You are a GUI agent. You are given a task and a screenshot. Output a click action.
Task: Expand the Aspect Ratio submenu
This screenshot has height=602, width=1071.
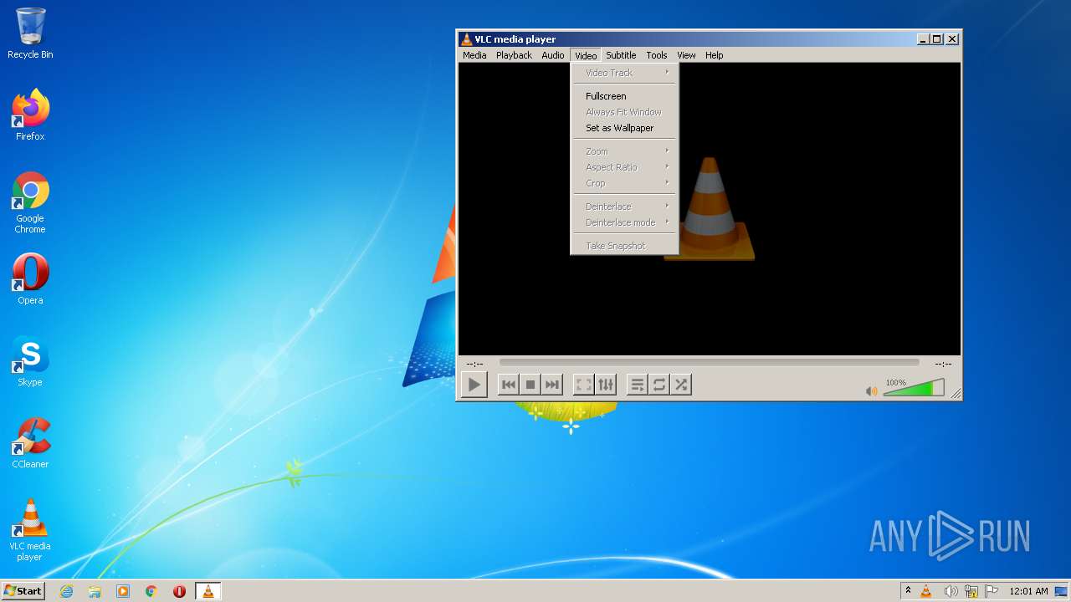pyautogui.click(x=624, y=167)
